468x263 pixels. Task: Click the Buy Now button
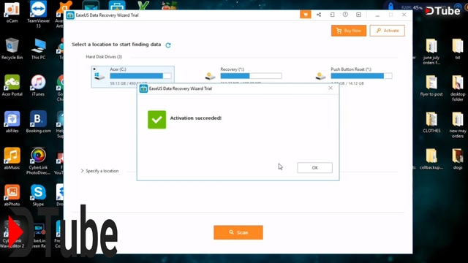click(349, 31)
